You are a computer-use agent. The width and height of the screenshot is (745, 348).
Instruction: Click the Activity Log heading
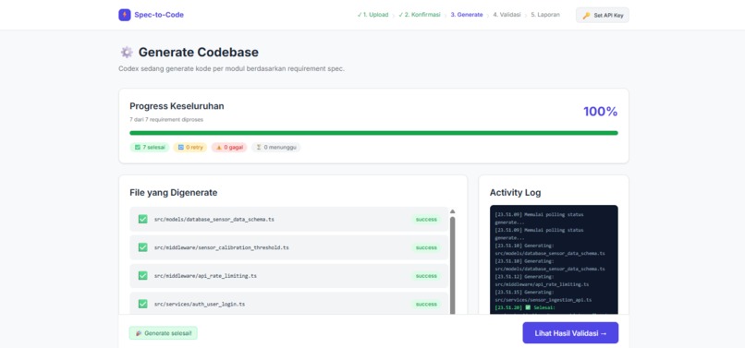tap(515, 193)
